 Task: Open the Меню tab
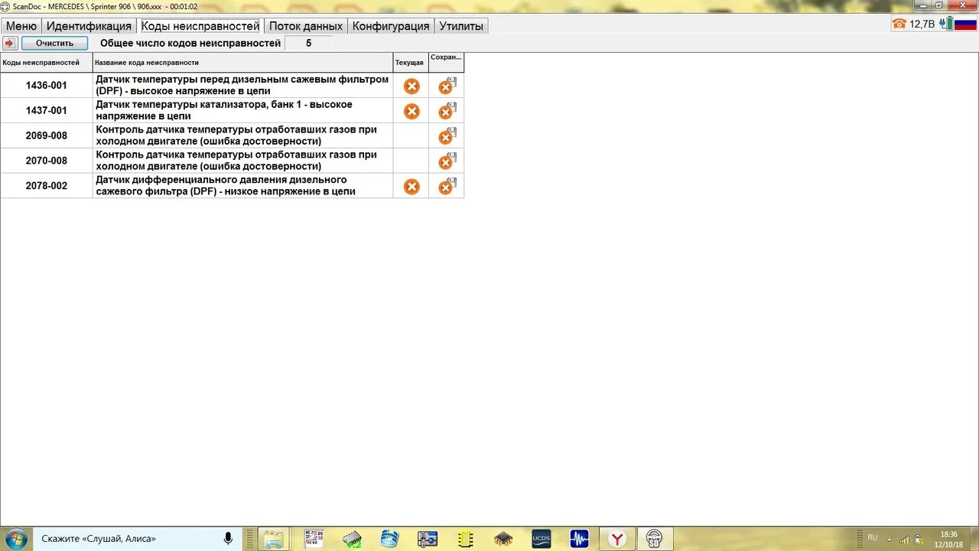click(x=21, y=26)
